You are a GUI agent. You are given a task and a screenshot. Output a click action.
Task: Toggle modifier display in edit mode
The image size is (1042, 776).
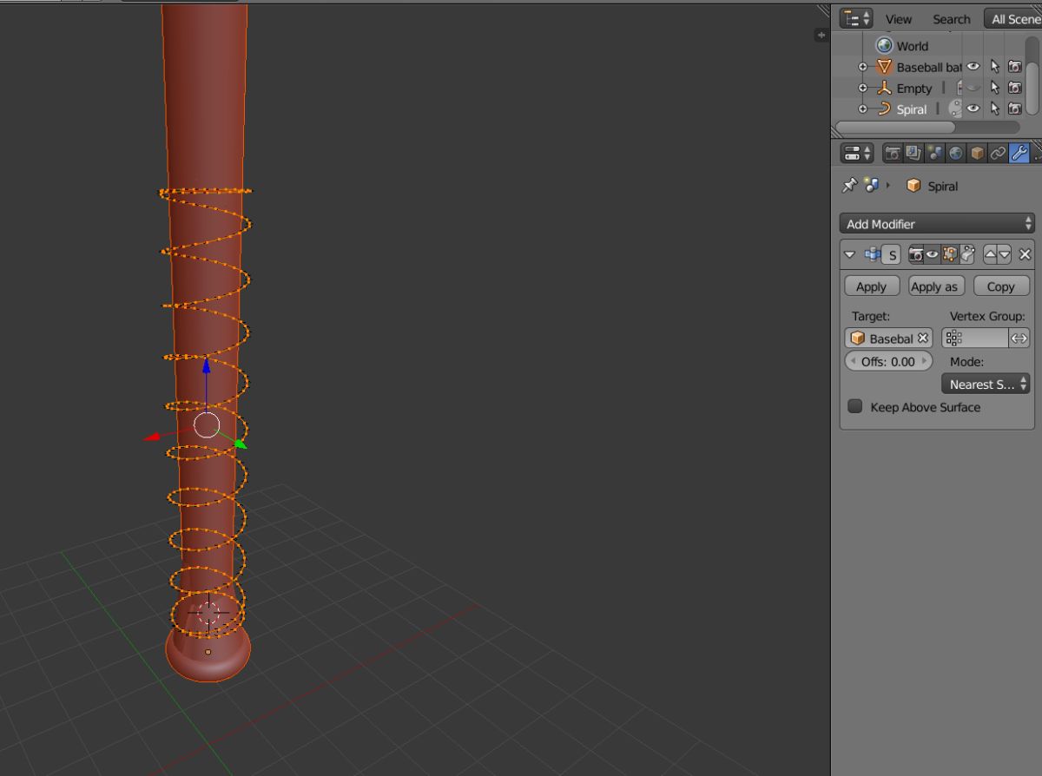point(950,255)
